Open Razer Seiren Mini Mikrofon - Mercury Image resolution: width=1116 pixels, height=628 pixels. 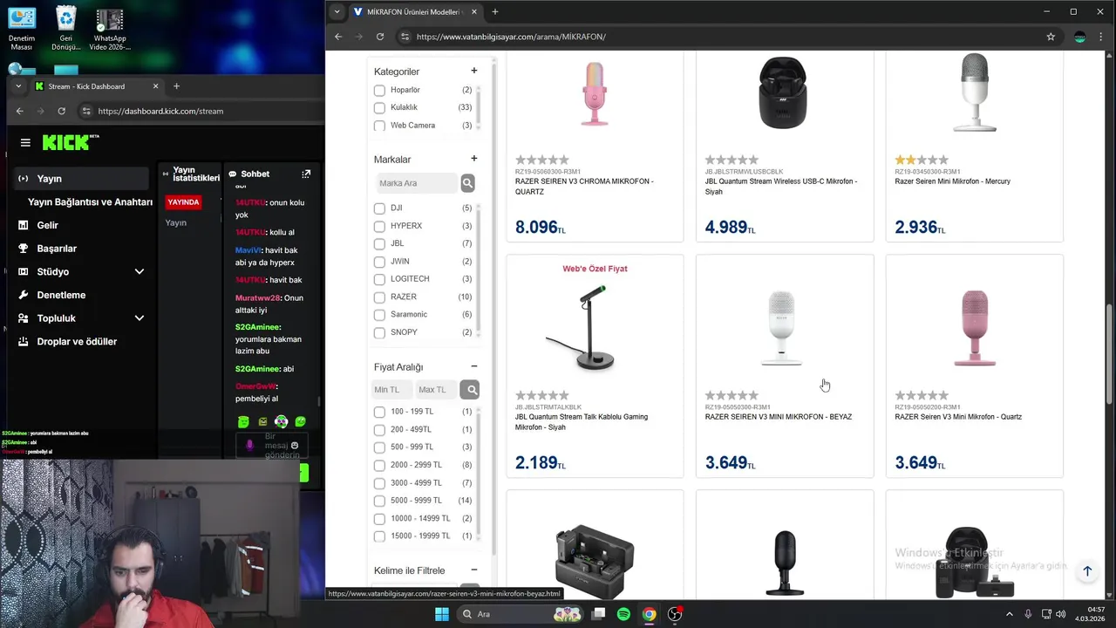(x=952, y=181)
